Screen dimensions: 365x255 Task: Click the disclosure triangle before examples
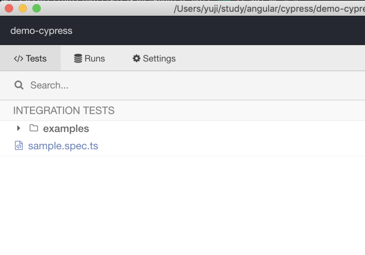pos(18,128)
